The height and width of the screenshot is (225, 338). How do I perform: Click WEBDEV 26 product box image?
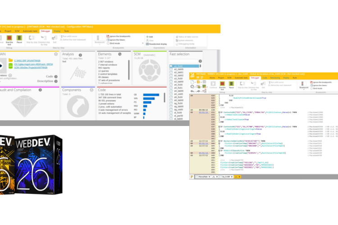[x=39, y=165]
